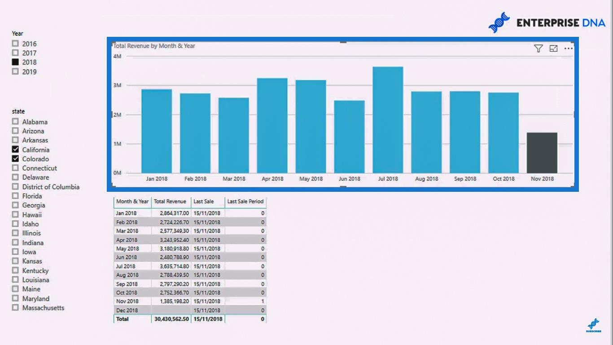Click the state slicer title

18,111
